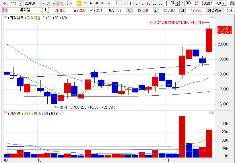Image resolution: width=235 pixels, height=163 pixels.
Task: Click current price 21,050 in header
Action: tap(60, 10)
